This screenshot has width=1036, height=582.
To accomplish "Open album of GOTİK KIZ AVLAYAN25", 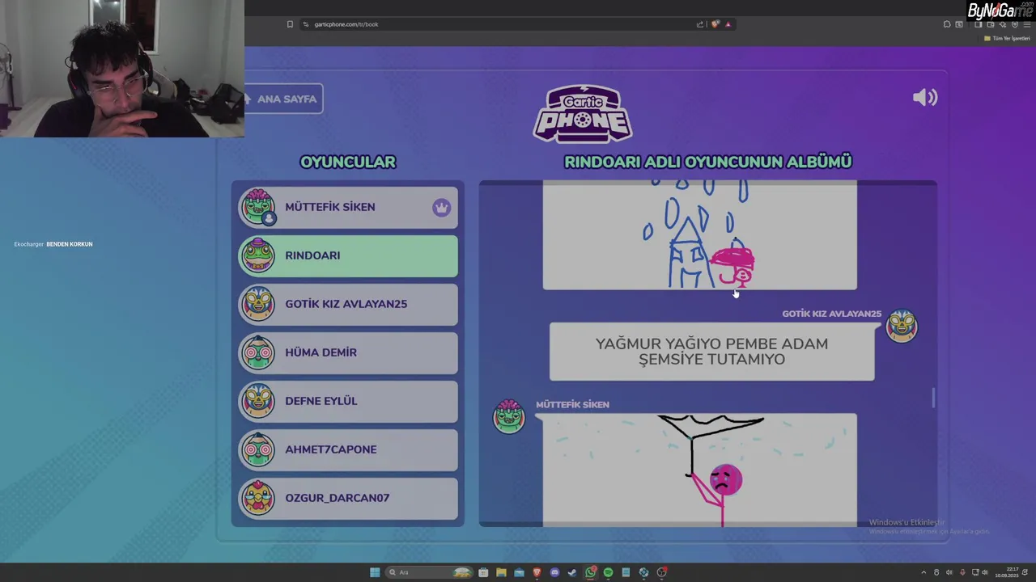I will point(348,304).
